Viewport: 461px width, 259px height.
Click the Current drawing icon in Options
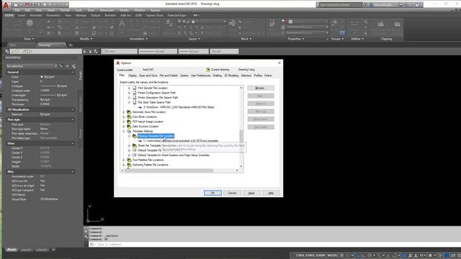[208, 70]
